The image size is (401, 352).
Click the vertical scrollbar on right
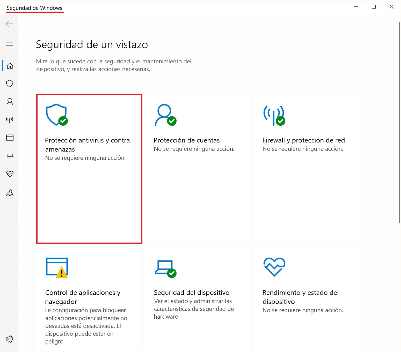399,122
